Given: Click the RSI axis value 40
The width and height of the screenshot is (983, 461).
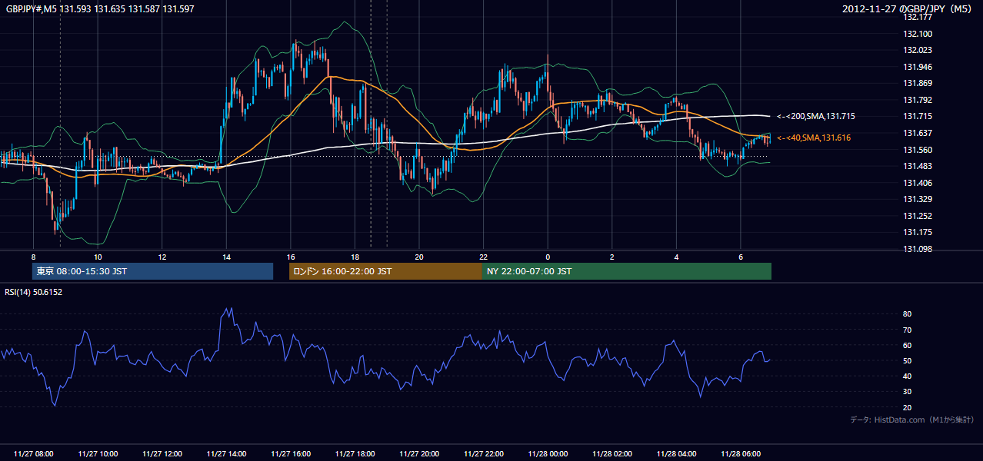Looking at the screenshot, I should tap(908, 376).
